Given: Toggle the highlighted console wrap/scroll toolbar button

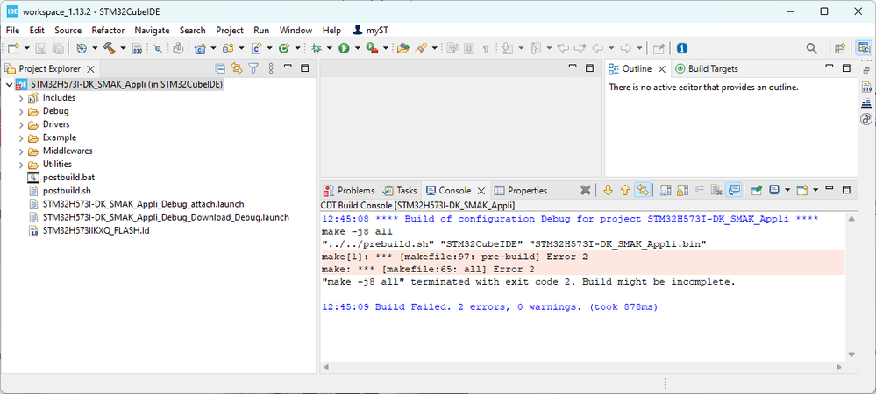Looking at the screenshot, I should tap(734, 190).
